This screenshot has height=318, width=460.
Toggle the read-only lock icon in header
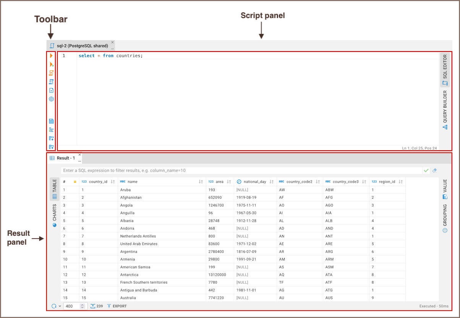pos(75,182)
